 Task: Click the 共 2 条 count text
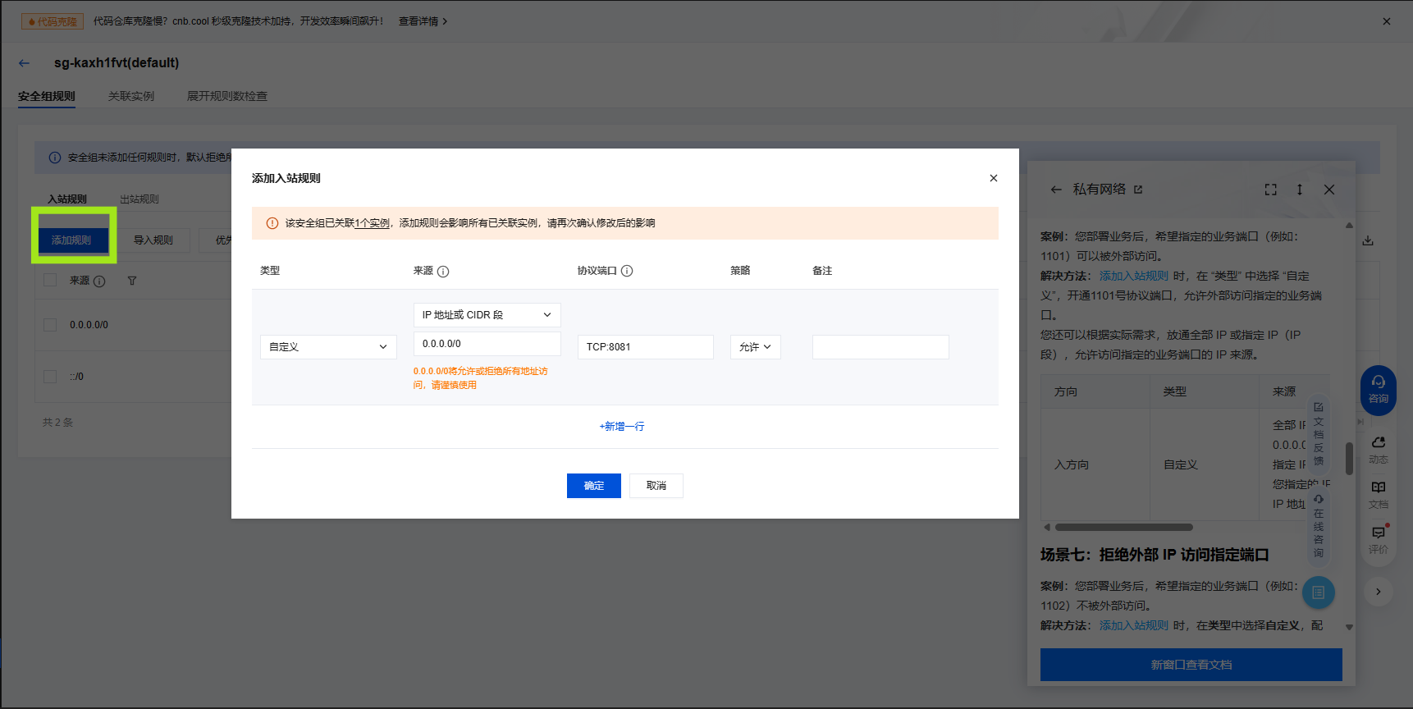coord(58,423)
